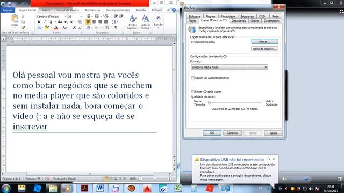
Task: Click the yellow text highlight color icon
Action: click(x=47, y=27)
